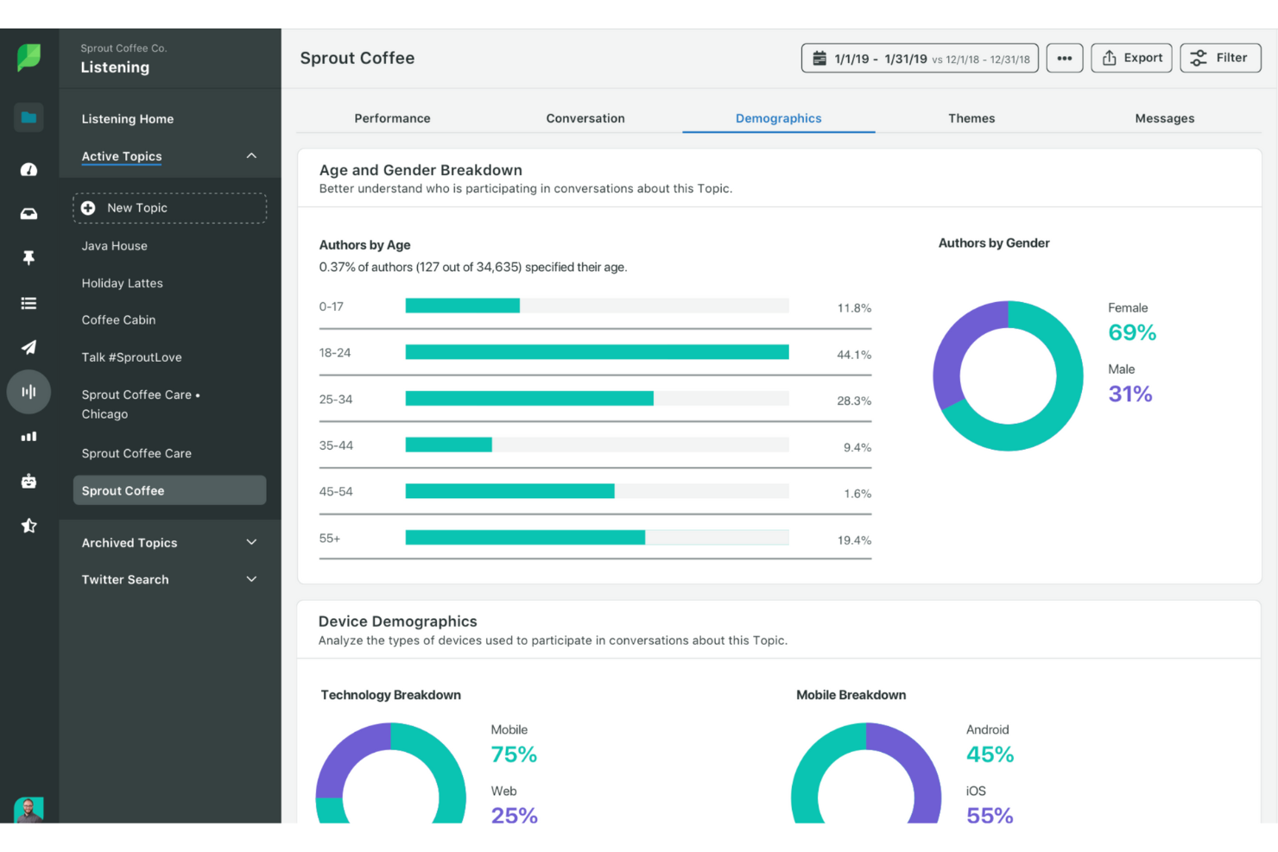Viewport: 1278px width, 852px height.
Task: Open Reports with the bar chart icon
Action: tap(28, 436)
